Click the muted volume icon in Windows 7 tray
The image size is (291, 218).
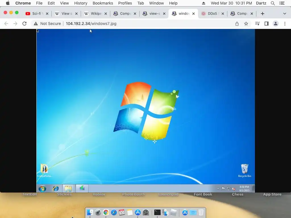(x=234, y=189)
